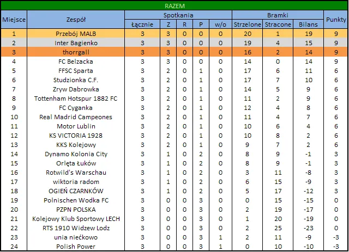The height and width of the screenshot is (252, 349).
Task: Click the Zespół column header
Action: pos(75,20)
